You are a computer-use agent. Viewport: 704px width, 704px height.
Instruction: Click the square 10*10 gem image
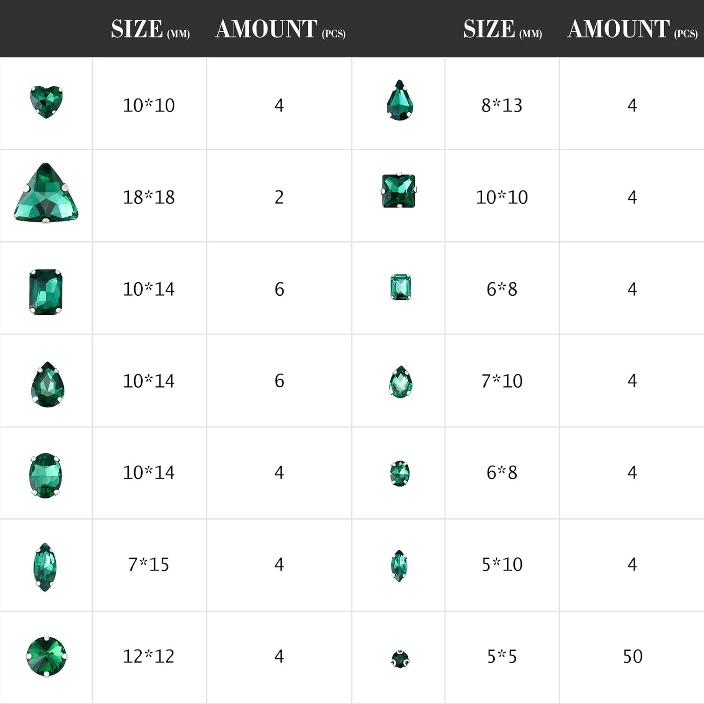tap(399, 191)
